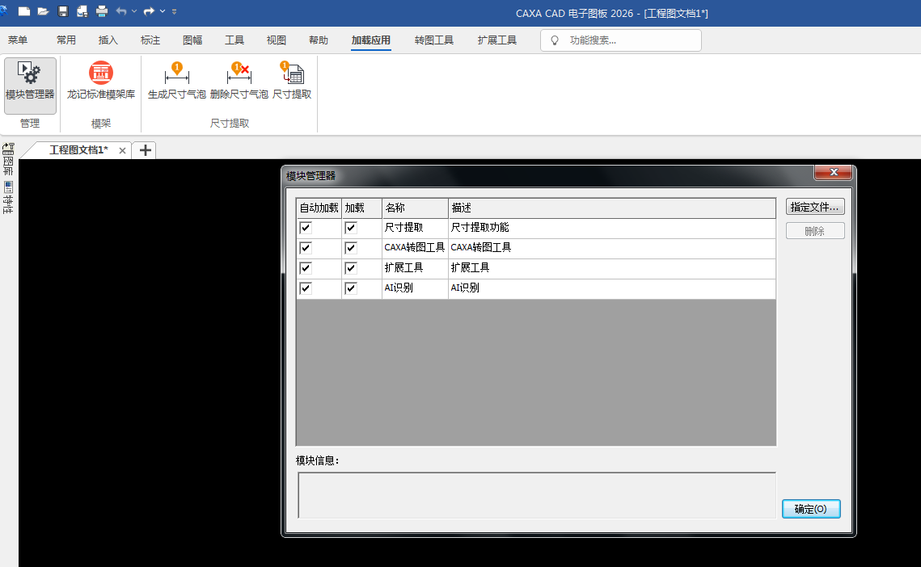Click the 指定文件 button in Module Manager
The width and height of the screenshot is (921, 567).
[814, 206]
